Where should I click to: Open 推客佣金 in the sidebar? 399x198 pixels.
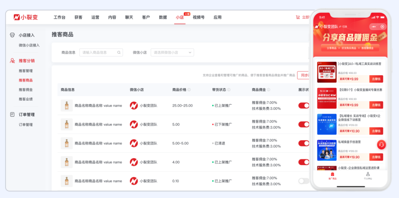click(x=26, y=89)
